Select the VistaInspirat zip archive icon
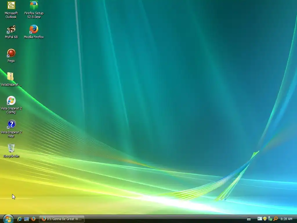Screen dimensions: 297x223 point(11,80)
